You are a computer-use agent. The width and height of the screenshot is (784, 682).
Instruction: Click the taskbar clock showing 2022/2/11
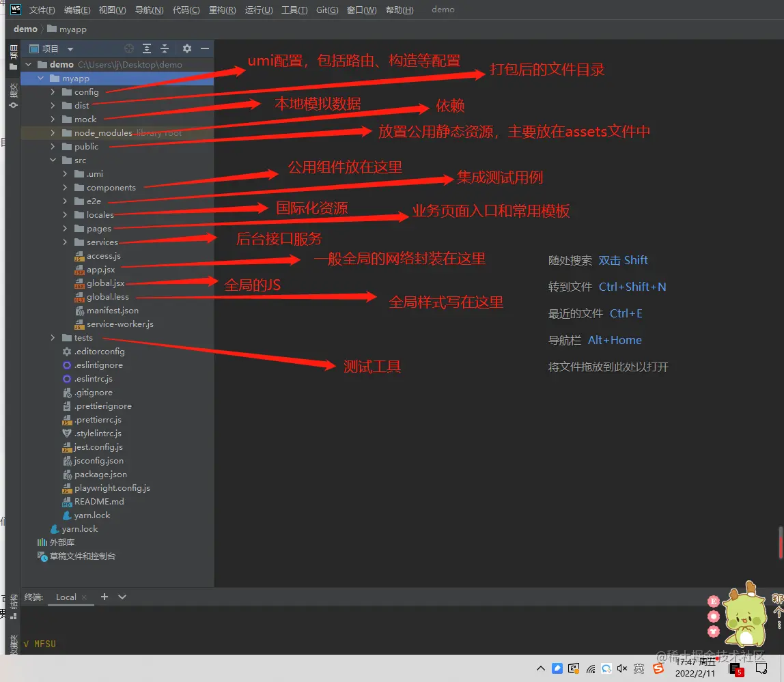tap(695, 668)
